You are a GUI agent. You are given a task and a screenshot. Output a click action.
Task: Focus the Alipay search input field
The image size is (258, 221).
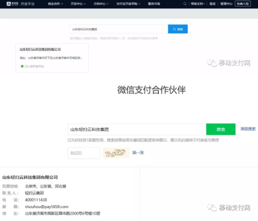point(119,29)
